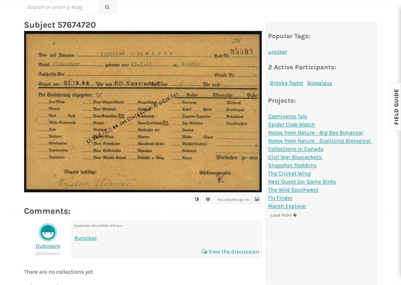Open the new image view icon
Image resolution: width=401 pixels, height=285 pixels.
(257, 199)
